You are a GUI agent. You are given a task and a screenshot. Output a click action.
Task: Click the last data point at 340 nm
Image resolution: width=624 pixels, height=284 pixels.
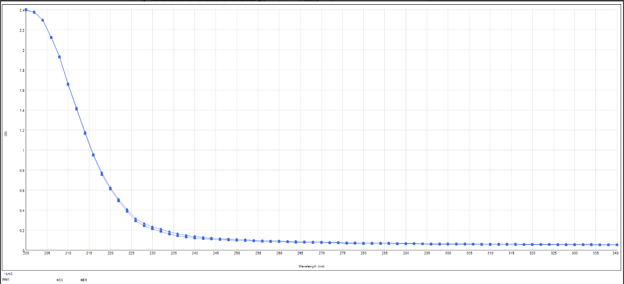pos(617,245)
